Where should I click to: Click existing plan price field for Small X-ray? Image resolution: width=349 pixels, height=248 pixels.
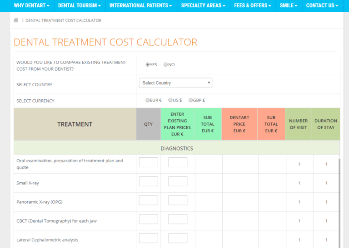click(178, 181)
